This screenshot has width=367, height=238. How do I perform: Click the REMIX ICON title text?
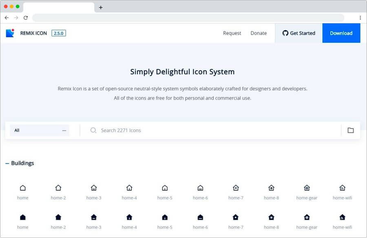point(33,33)
